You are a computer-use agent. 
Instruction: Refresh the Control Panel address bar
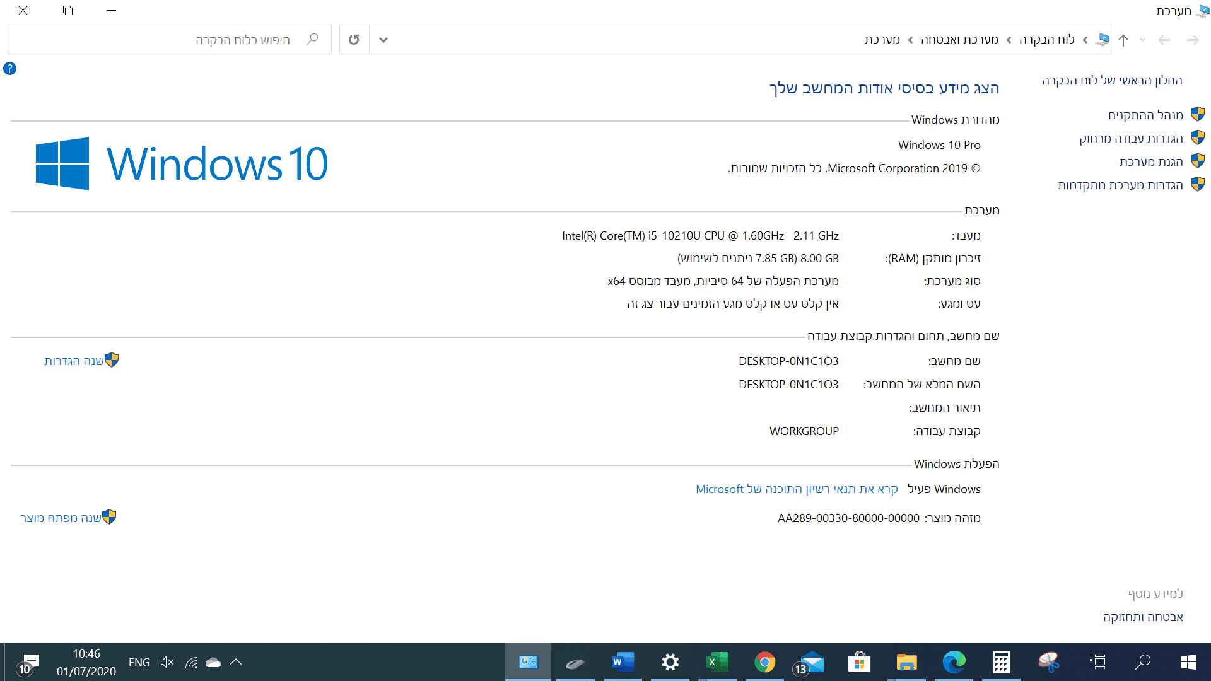[x=354, y=40]
